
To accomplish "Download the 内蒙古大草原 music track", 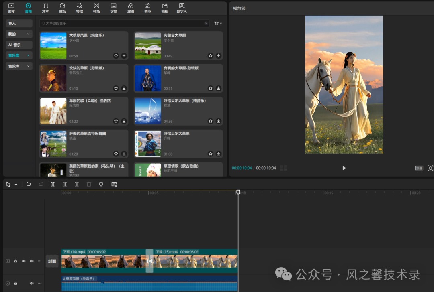I will point(218,56).
